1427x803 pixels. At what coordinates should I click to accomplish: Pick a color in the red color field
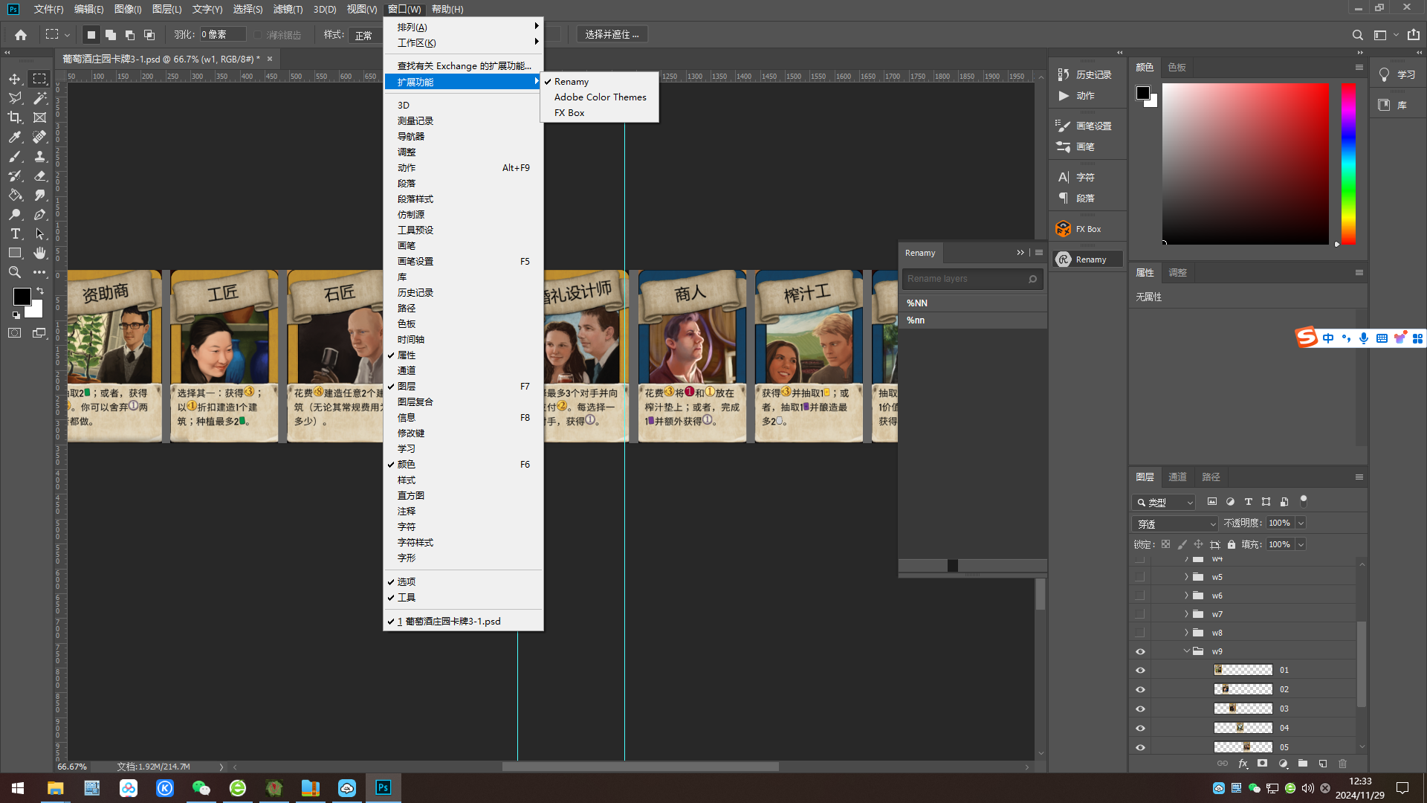1245,164
